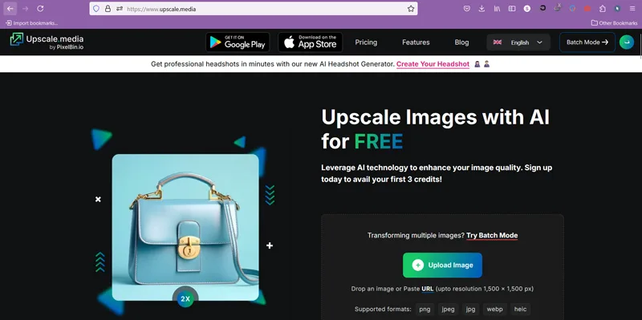Image resolution: width=642 pixels, height=320 pixels.
Task: Save to Pocket from the browser toolbar
Action: coord(466,9)
